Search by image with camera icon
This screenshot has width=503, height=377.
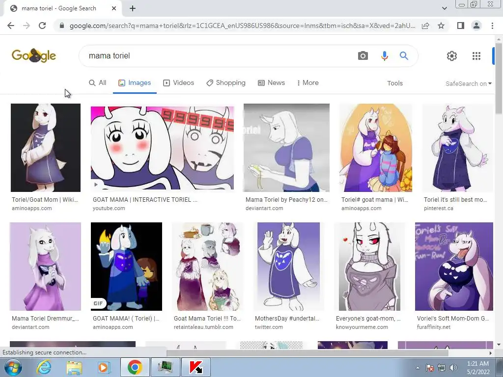(x=363, y=56)
